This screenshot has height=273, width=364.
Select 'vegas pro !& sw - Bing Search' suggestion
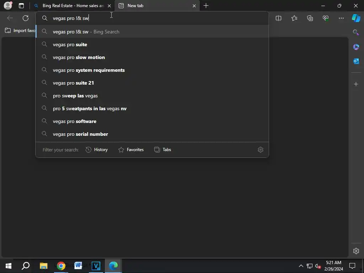point(152,32)
